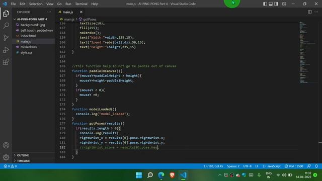
Task: Click the code minimap
Action: point(307,52)
